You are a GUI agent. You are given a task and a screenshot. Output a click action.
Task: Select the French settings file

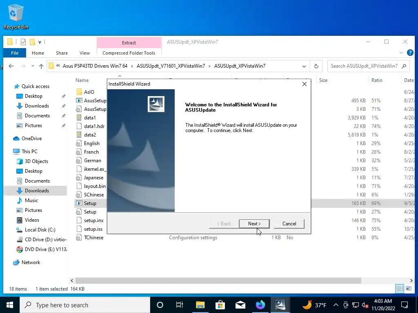[91, 152]
